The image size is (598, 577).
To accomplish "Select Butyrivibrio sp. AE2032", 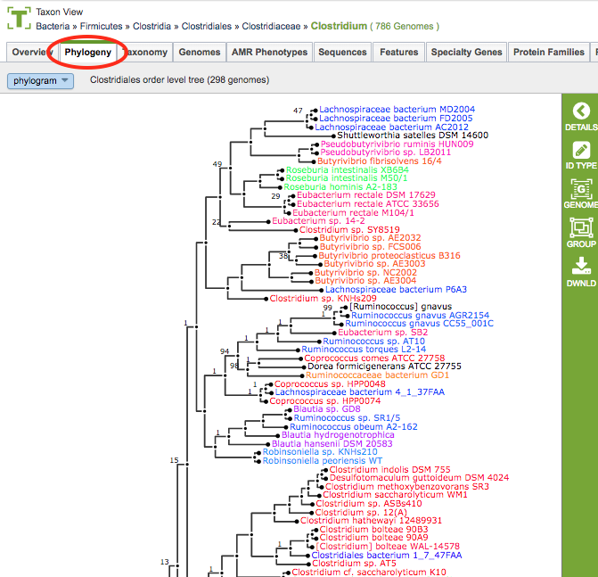I will coord(371,238).
